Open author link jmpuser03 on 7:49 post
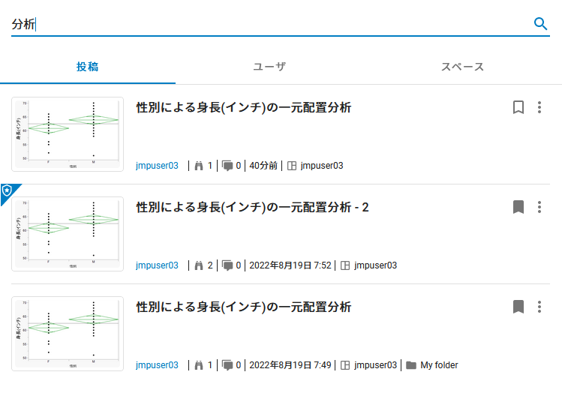The height and width of the screenshot is (399, 562). pos(157,365)
